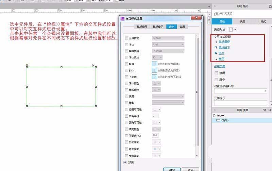Click outer shadow (外部阴影) icon button
The width and height of the screenshot is (272, 171).
point(156,142)
